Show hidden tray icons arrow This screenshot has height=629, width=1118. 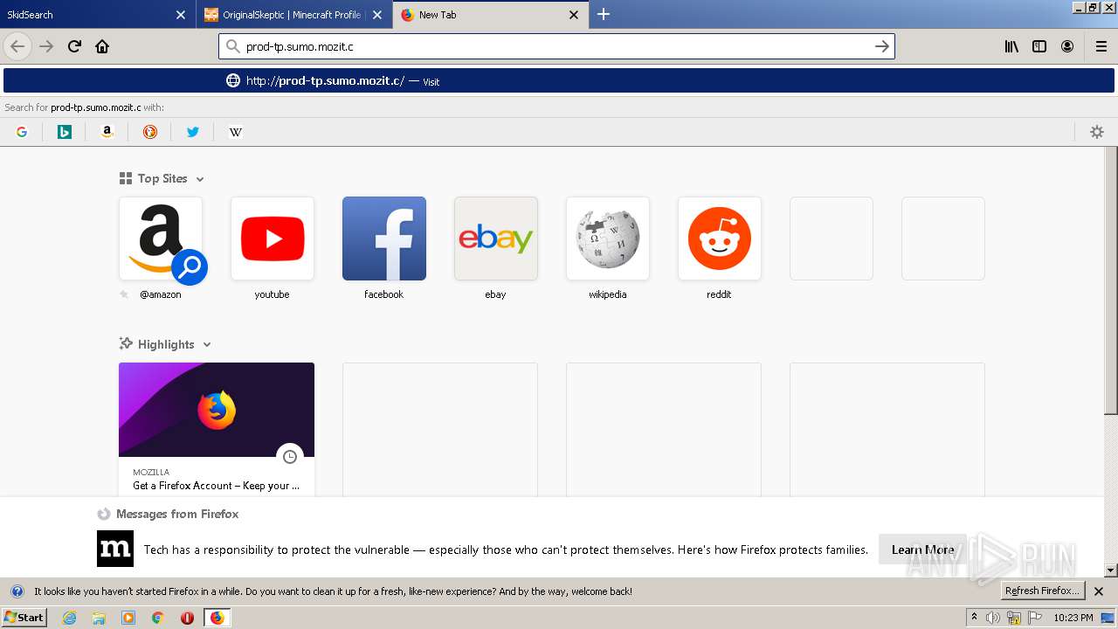click(x=974, y=618)
